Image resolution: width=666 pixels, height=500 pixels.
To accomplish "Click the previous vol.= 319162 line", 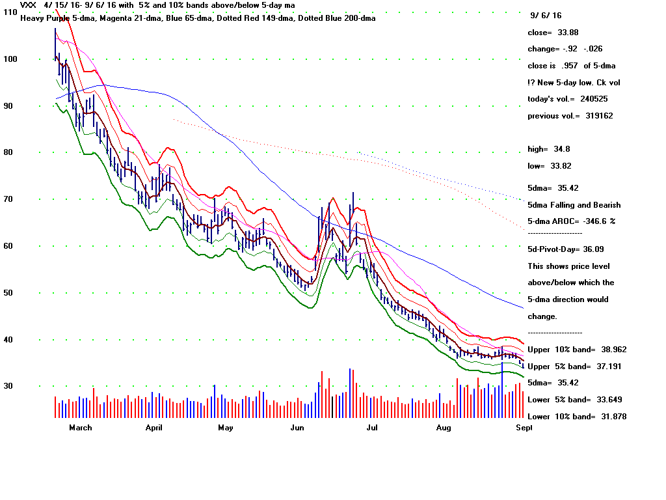I will click(x=570, y=116).
